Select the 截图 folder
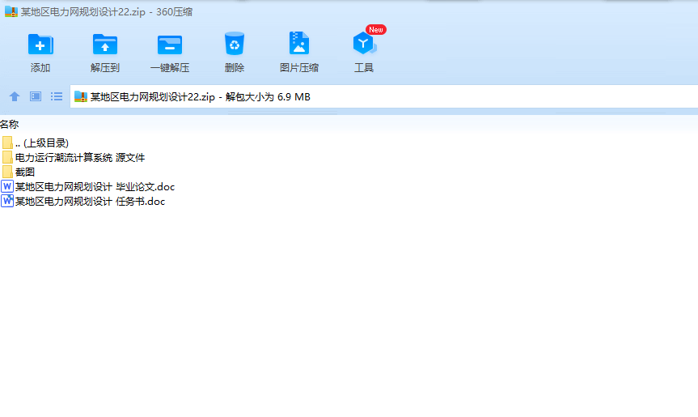 point(19,172)
